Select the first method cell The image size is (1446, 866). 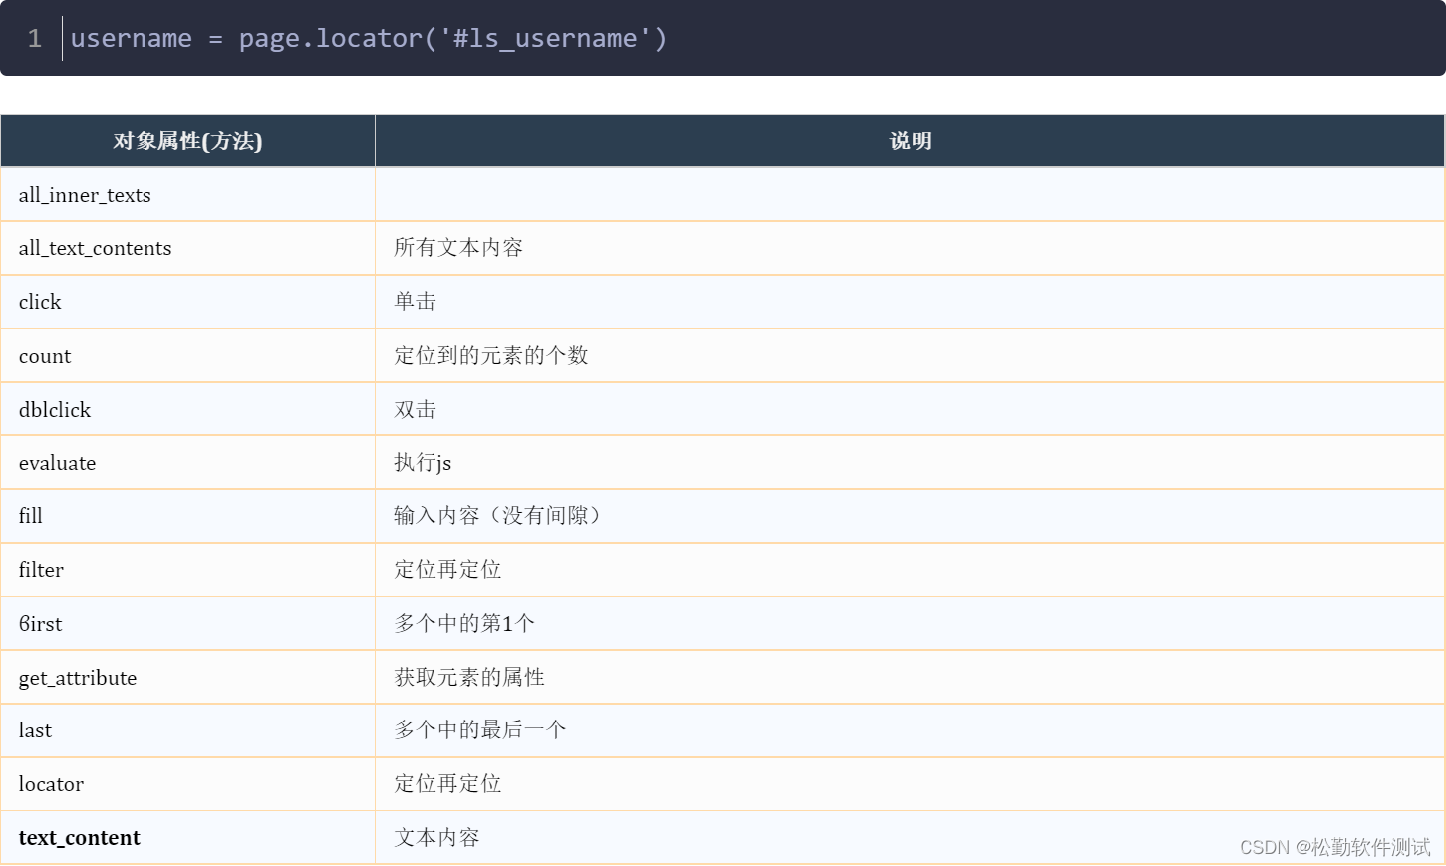pyautogui.click(x=187, y=624)
